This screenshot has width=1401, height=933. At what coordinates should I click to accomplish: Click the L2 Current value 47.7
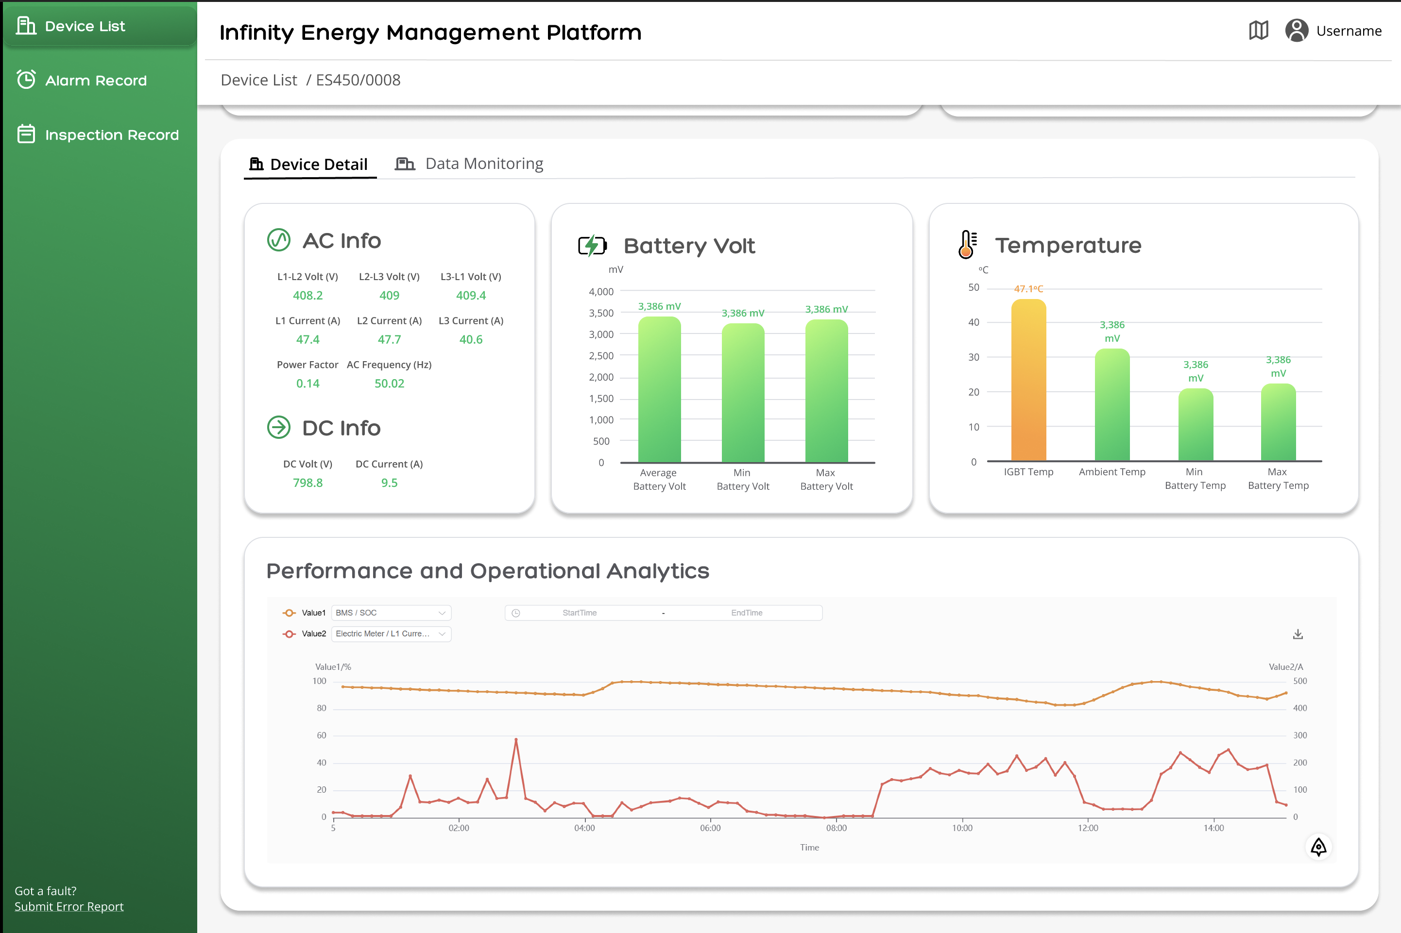[389, 339]
